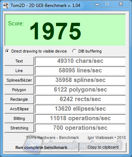132x157 pixels.
Task: Select the DIB buffering radio button
Action: [87, 51]
